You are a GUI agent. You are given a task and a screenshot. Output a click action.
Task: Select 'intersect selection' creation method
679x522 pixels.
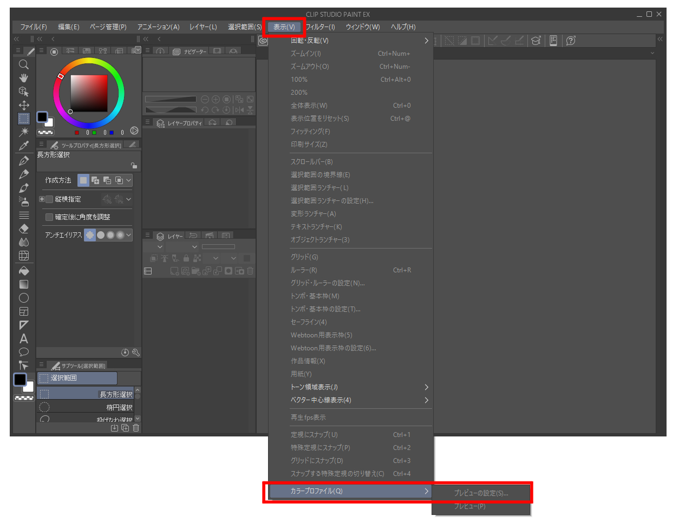pos(119,180)
